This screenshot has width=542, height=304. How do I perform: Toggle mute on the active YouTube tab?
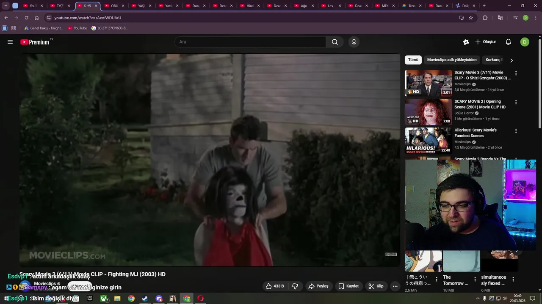pos(89,6)
